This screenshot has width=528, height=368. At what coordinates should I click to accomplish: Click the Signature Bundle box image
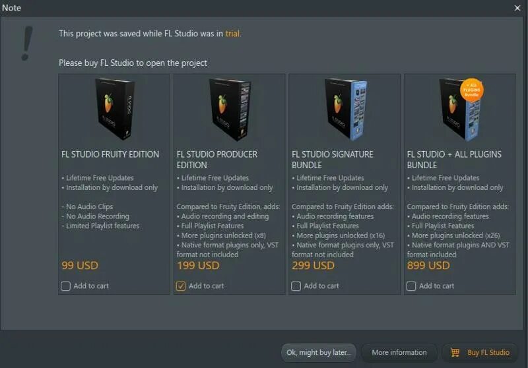pos(345,109)
